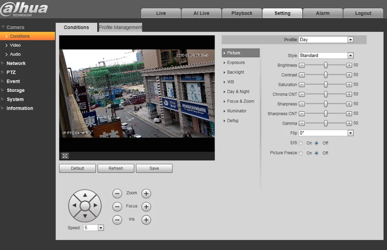Enable EIS by selecting On
This screenshot has width=387, height=250.
(301, 143)
